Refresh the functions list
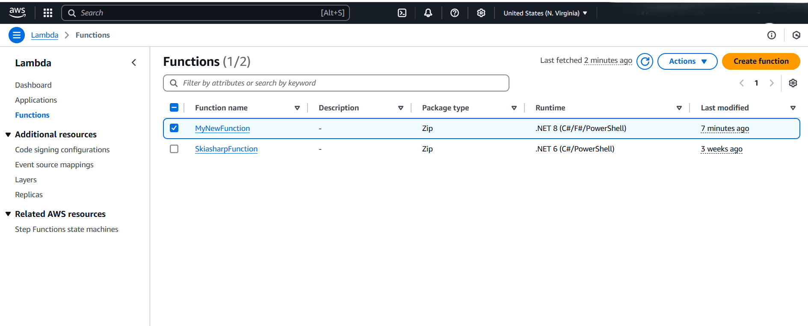This screenshot has height=326, width=808. point(645,61)
